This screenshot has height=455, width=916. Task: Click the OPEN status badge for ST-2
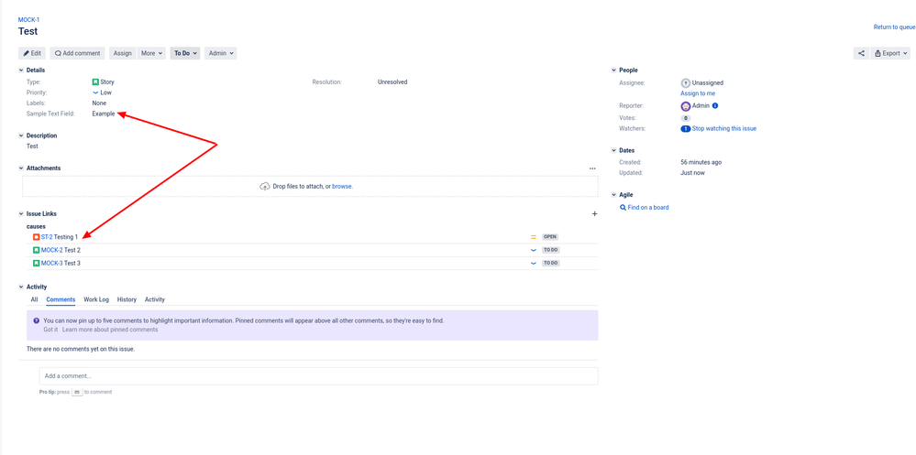(550, 237)
